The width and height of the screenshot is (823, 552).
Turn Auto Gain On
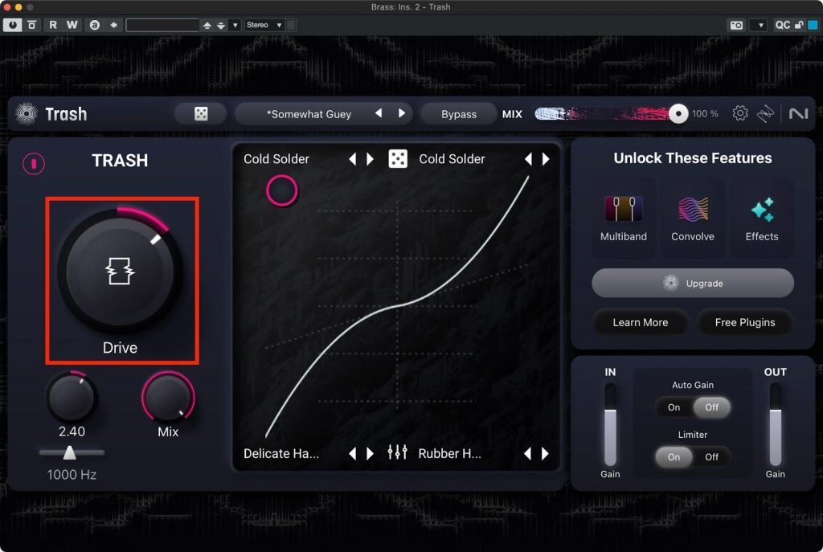tap(674, 407)
